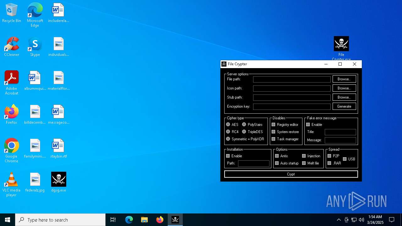Open the clock showing 1:54 AM
The width and height of the screenshot is (402, 226).
(x=375, y=220)
